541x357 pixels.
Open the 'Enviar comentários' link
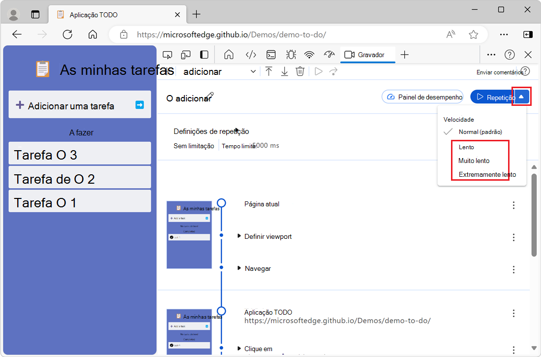[498, 72]
